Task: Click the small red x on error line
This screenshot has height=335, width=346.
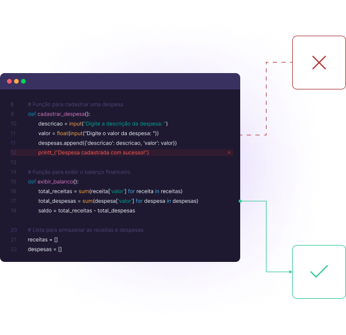Action: 229,153
